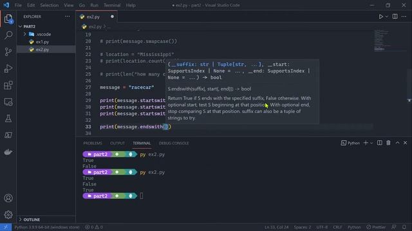Click the Run Python File play button

tap(380, 17)
